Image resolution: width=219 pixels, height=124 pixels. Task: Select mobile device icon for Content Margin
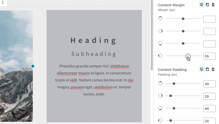click(x=213, y=4)
